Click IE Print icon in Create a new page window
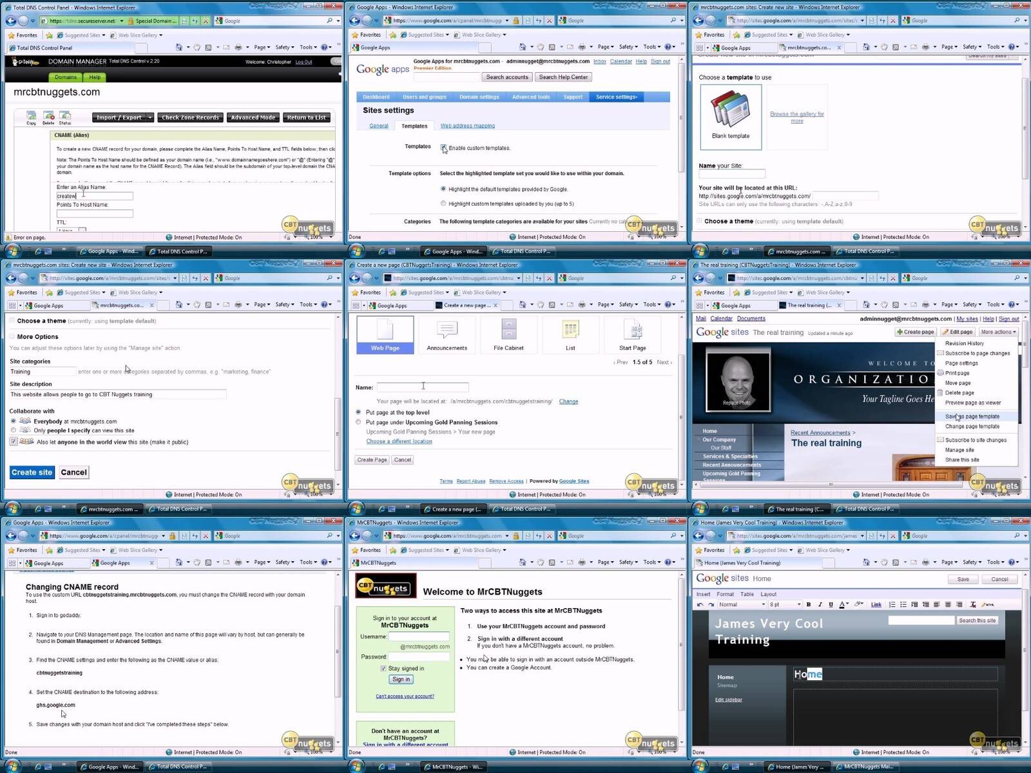The height and width of the screenshot is (773, 1031). pyautogui.click(x=581, y=305)
